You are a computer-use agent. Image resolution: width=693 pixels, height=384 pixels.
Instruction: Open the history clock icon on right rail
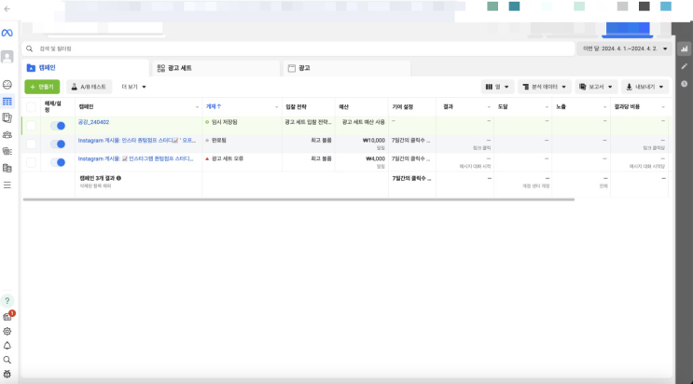[x=685, y=84]
